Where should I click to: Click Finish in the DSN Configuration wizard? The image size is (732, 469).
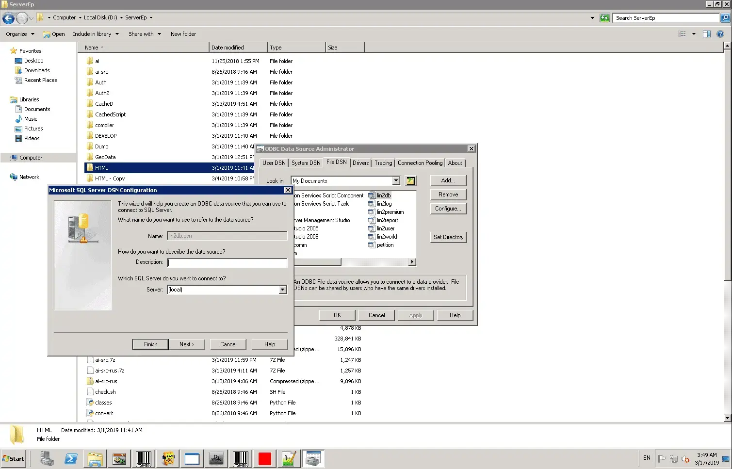tap(150, 344)
